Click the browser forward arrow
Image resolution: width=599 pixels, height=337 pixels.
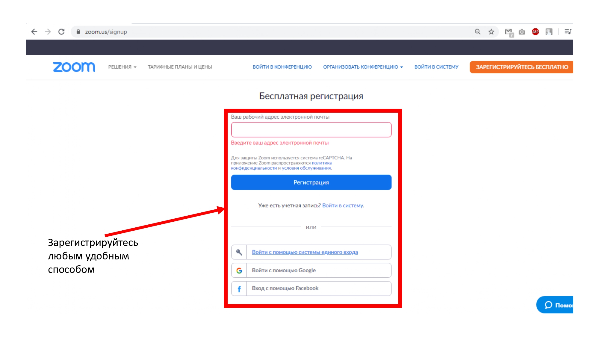tap(48, 32)
